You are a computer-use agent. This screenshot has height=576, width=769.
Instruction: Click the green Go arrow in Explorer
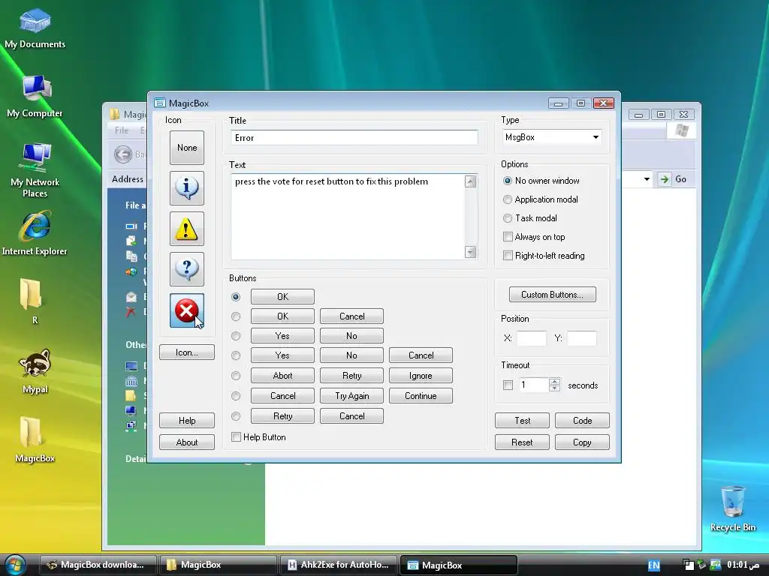point(664,179)
